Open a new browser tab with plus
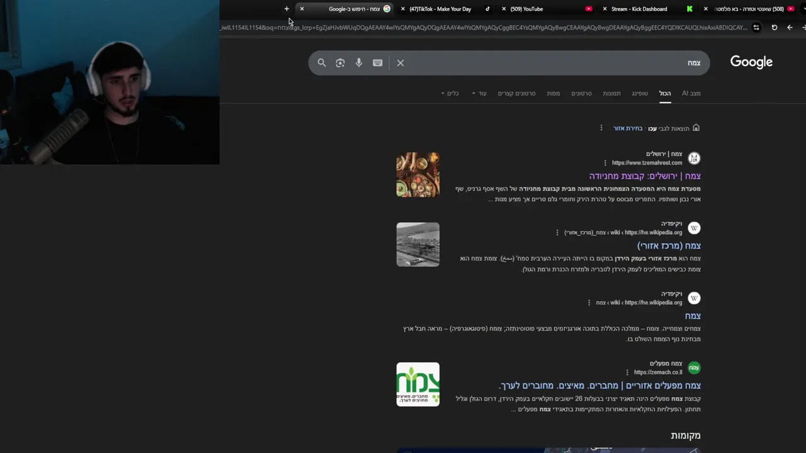Screen dimensions: 806x453 click(x=287, y=9)
